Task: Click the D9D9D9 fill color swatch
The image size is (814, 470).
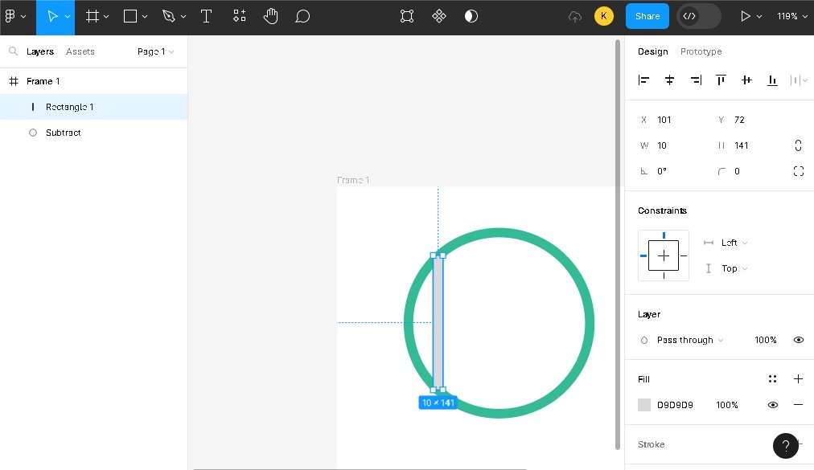Action: [644, 405]
